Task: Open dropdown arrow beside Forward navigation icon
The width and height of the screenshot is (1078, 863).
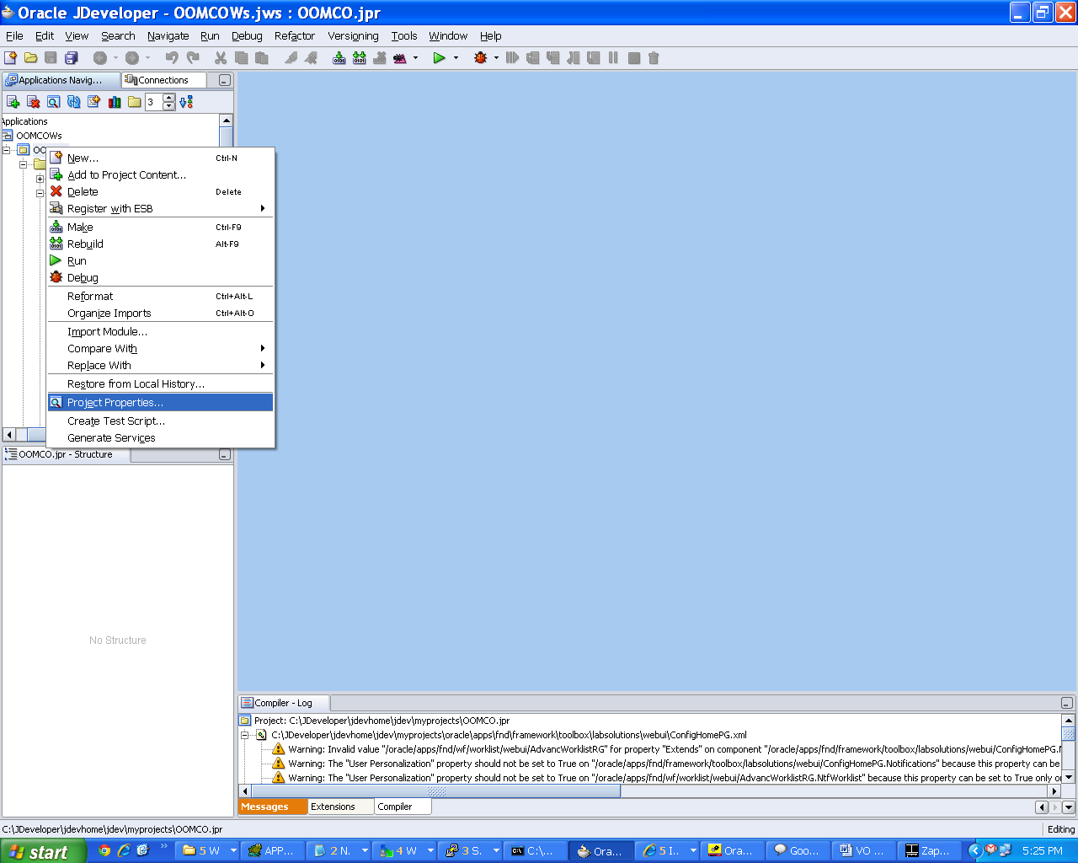Action: pos(147,58)
